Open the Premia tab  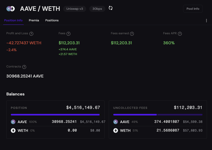point(34,20)
